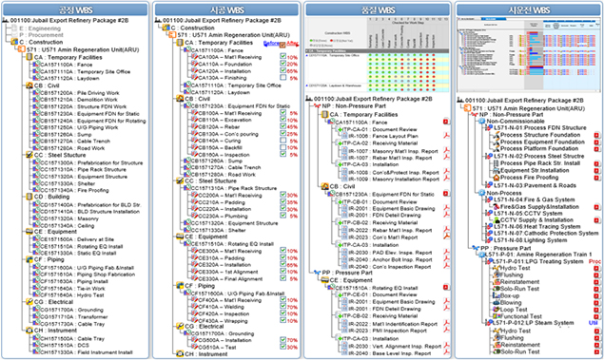
Task: Click the After link in 시공 WBS
Action: pos(292,43)
